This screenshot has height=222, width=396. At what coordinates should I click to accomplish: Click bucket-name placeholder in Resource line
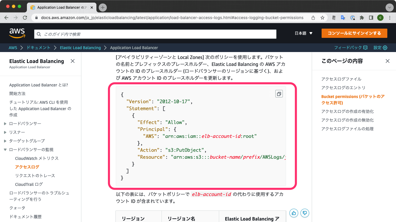pos(225,157)
